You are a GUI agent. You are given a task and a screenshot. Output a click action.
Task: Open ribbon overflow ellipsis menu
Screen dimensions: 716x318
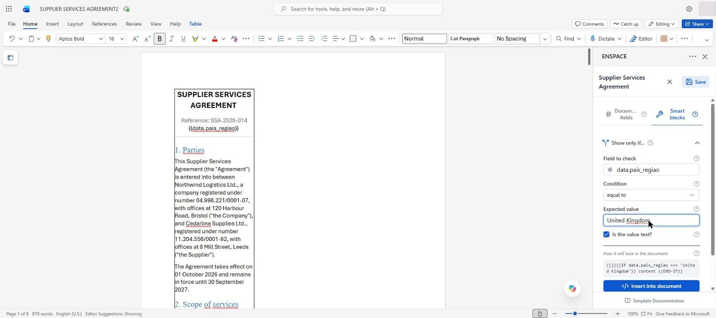[684, 39]
